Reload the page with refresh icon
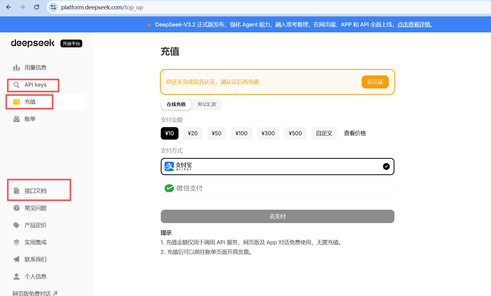The image size is (491, 296). pyautogui.click(x=36, y=7)
